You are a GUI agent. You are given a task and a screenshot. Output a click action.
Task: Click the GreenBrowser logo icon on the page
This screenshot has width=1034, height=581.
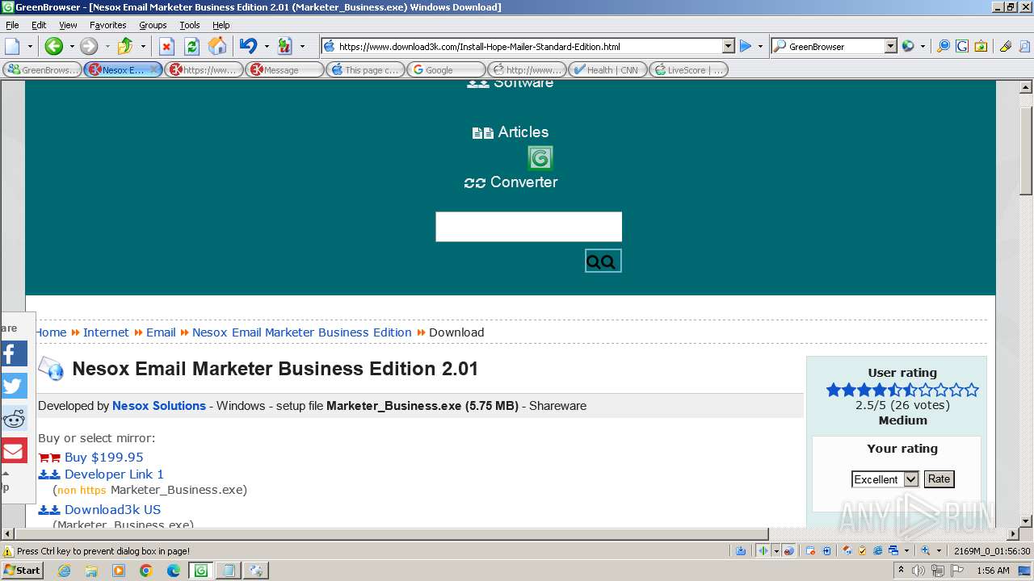(540, 157)
